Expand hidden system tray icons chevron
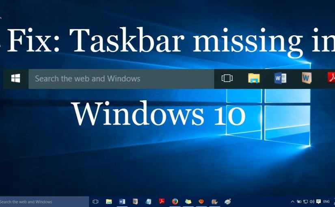Image resolution: width=335 pixels, height=207 pixels. pos(293,201)
